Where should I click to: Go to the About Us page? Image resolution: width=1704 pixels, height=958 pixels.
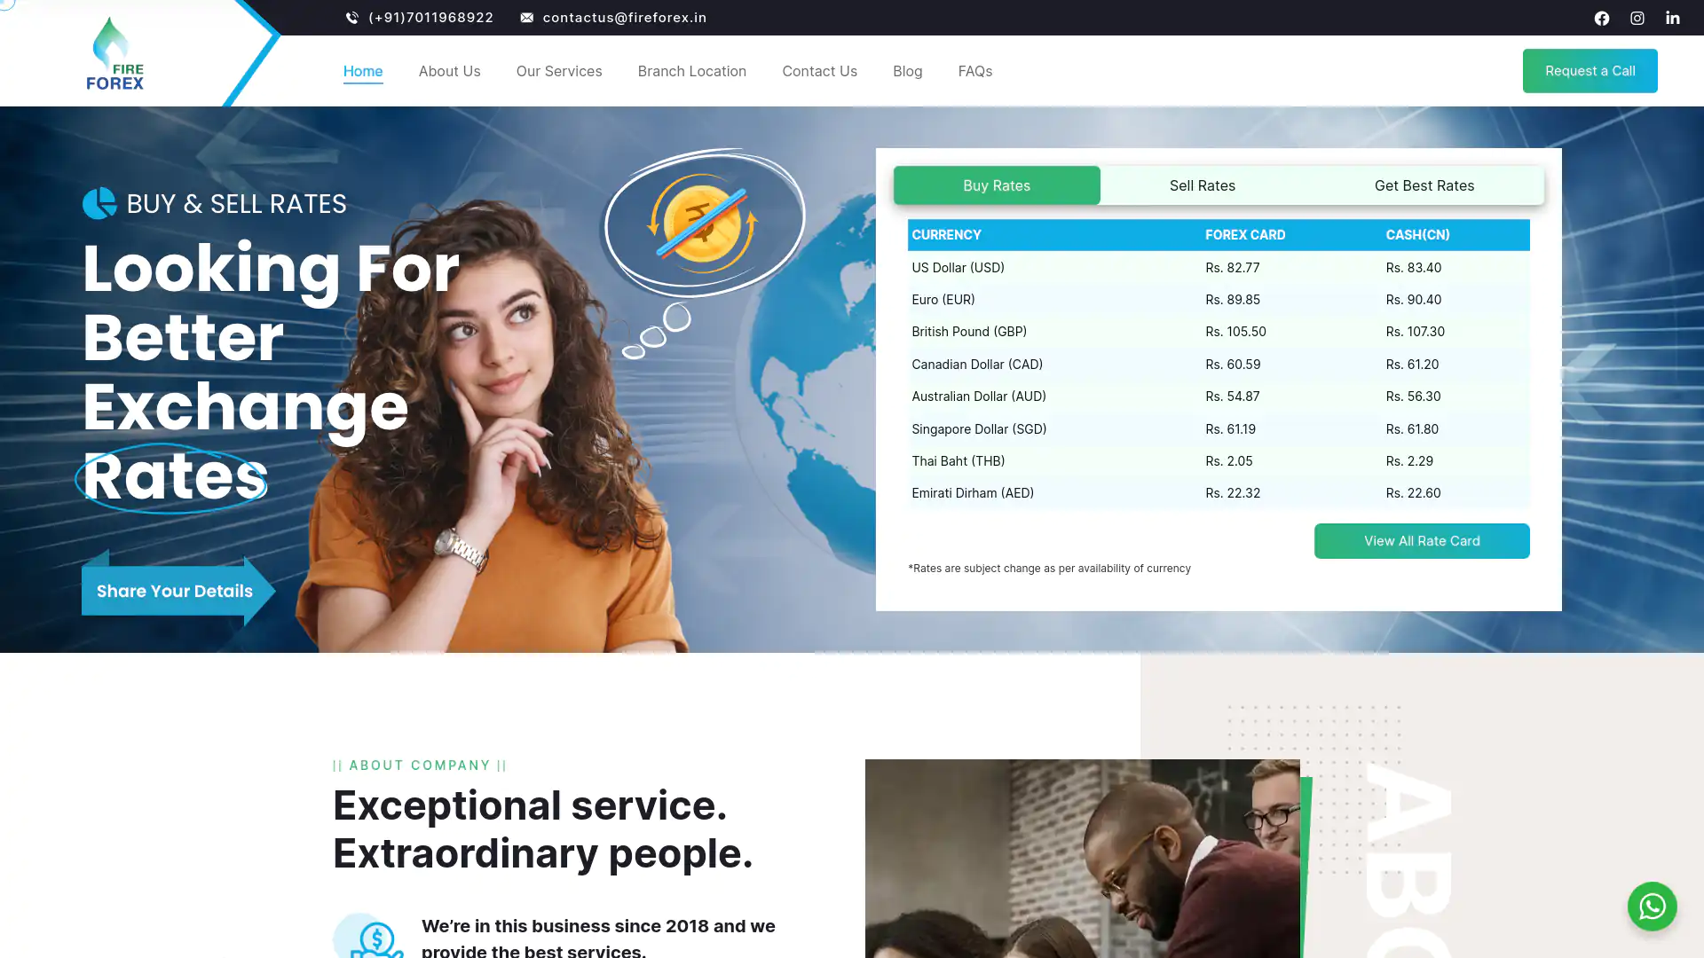coord(449,71)
